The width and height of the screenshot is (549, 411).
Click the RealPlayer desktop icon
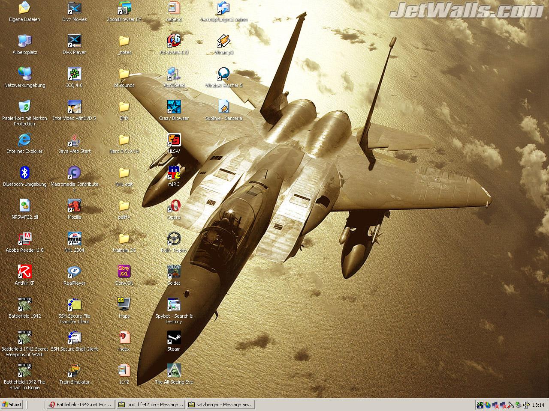click(74, 272)
